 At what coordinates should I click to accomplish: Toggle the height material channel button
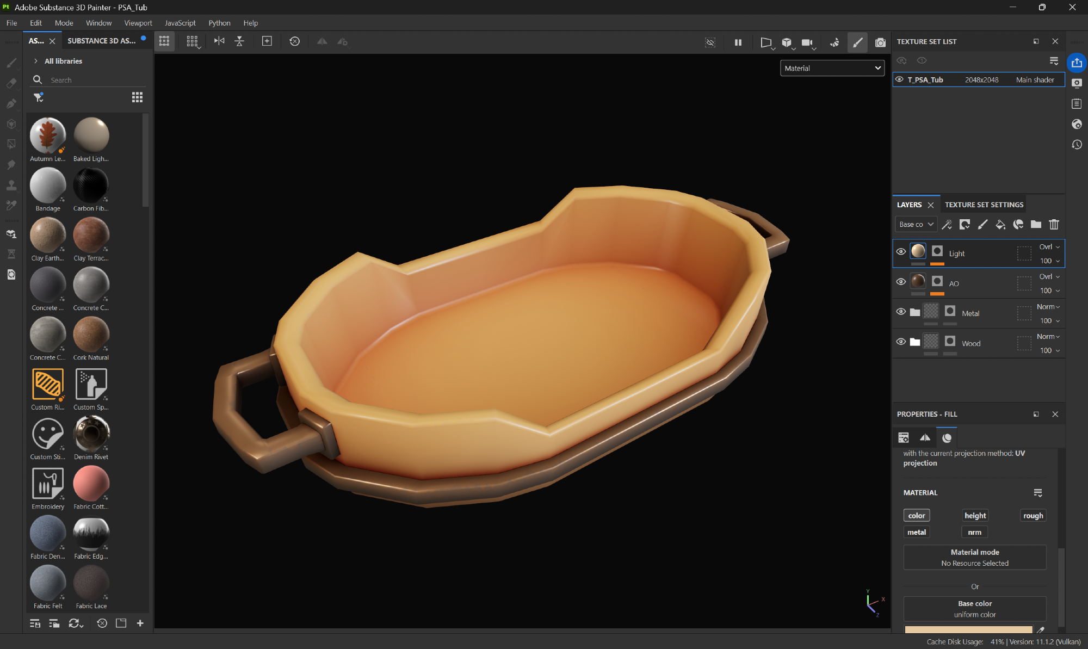pos(974,516)
